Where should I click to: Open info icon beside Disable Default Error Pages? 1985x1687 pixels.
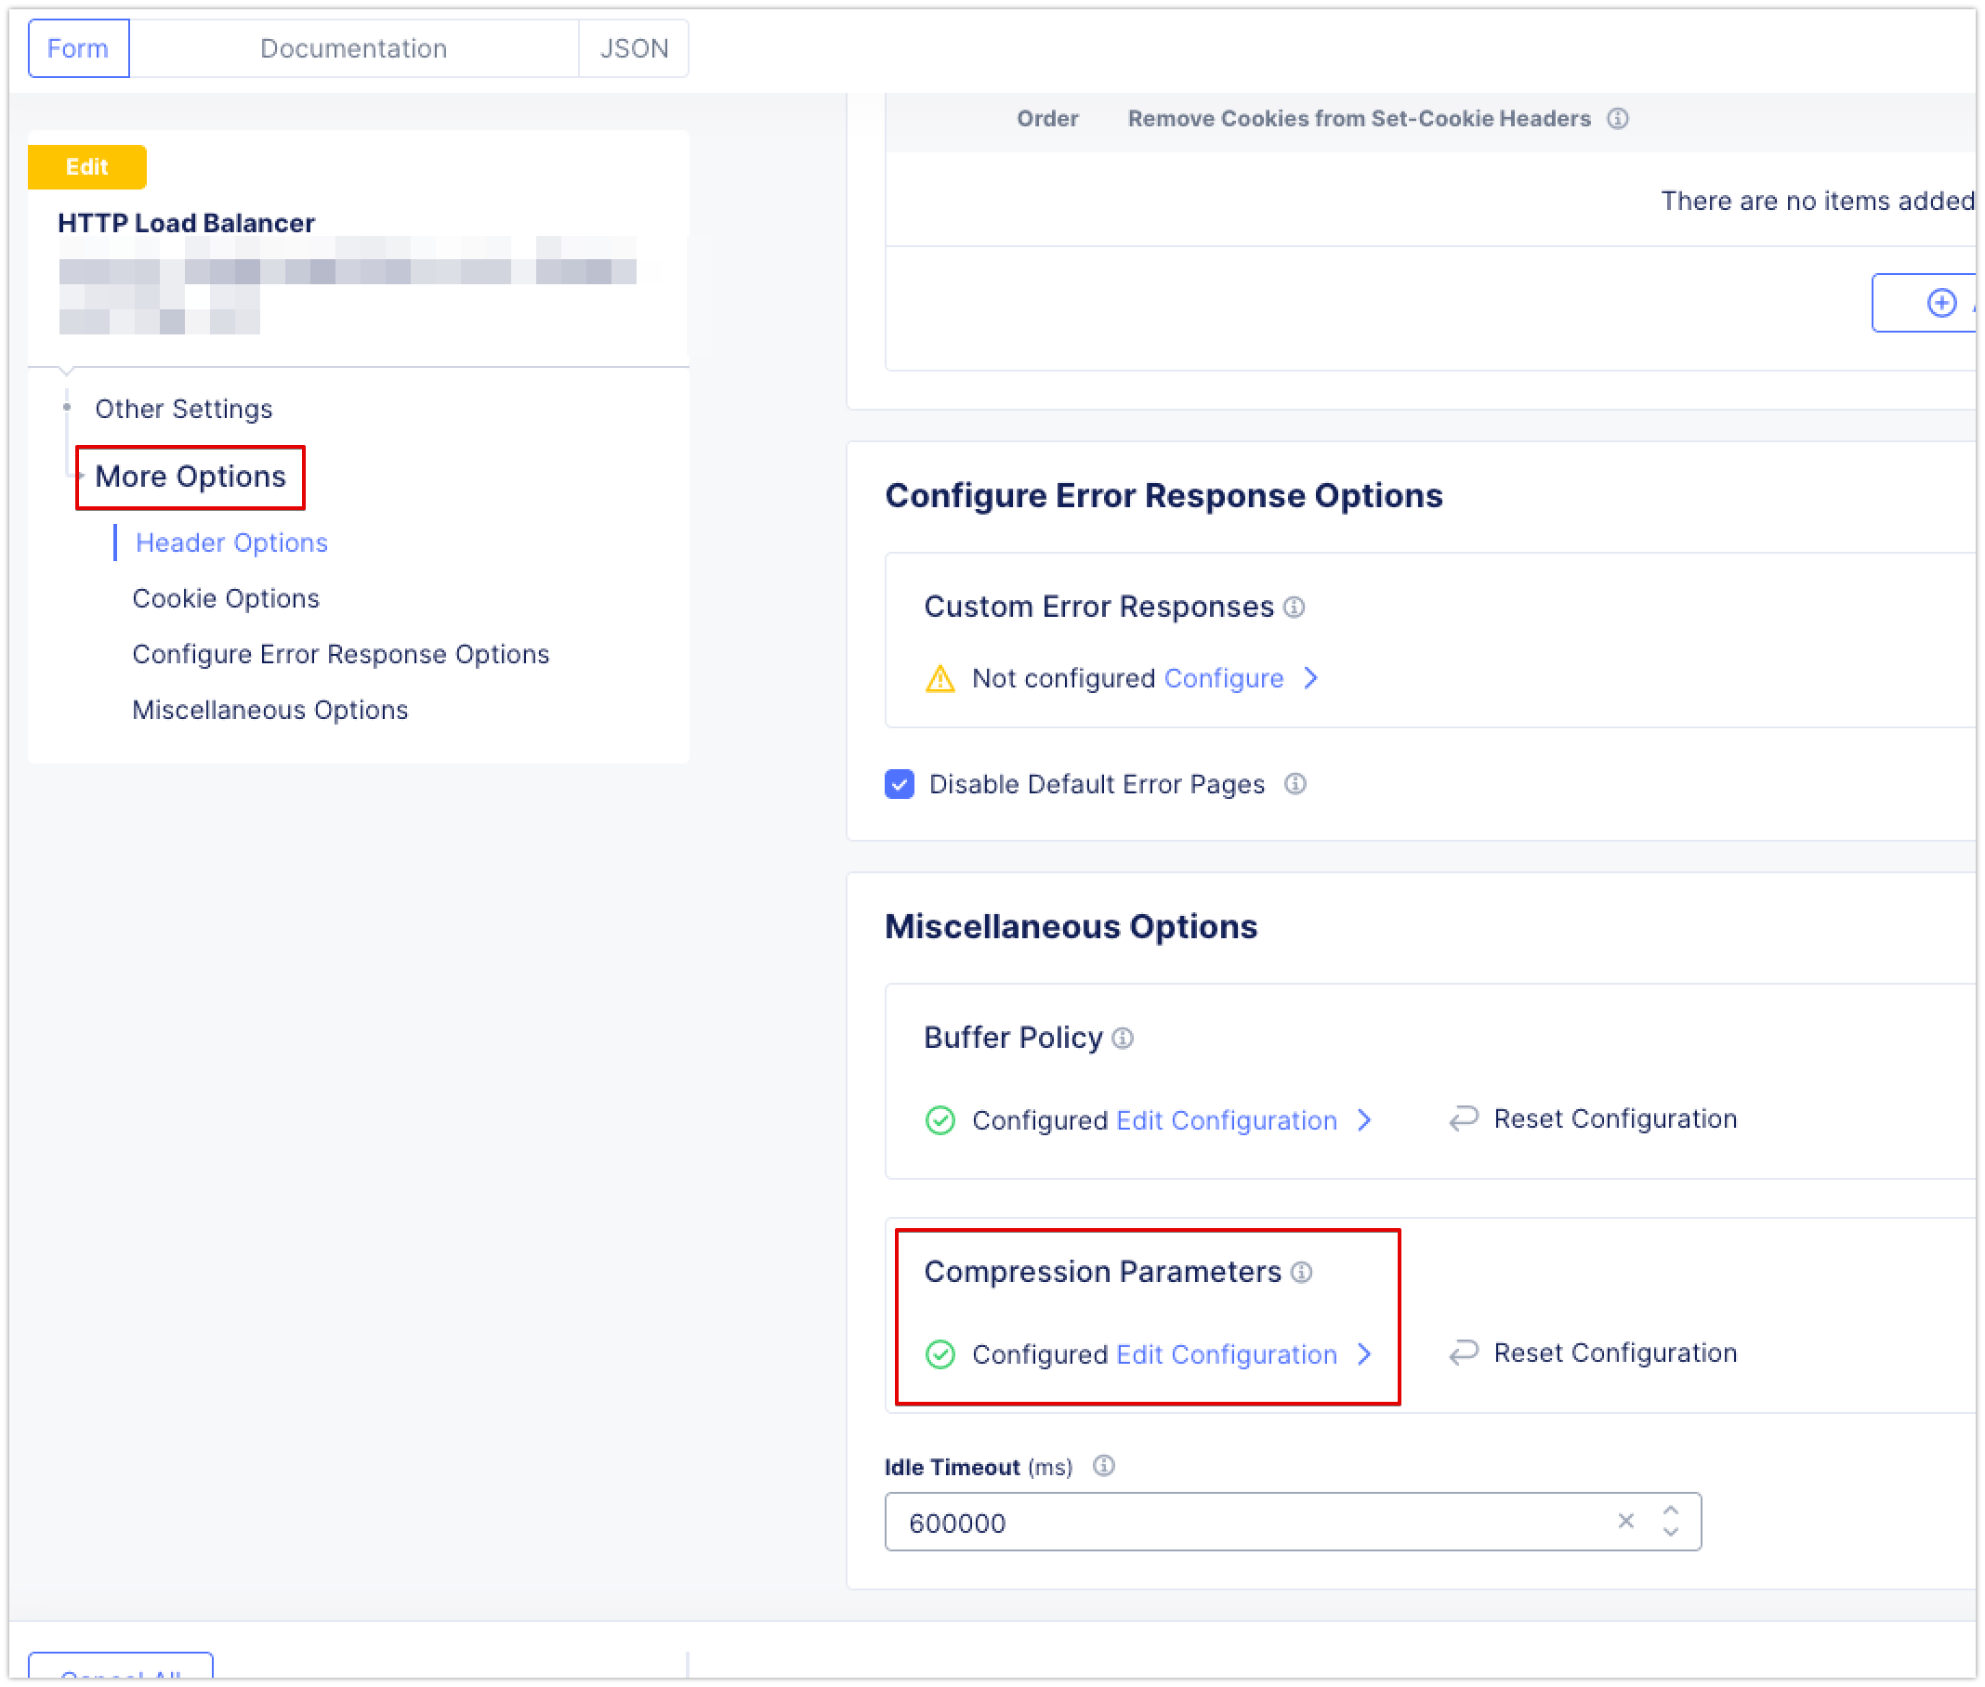click(x=1295, y=784)
